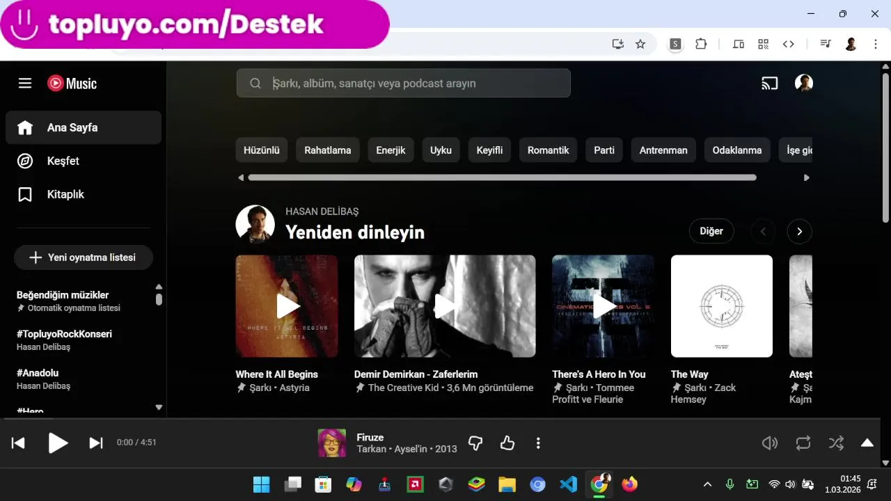Show next Yeniden dinleyin items
This screenshot has height=501, width=891.
[800, 231]
